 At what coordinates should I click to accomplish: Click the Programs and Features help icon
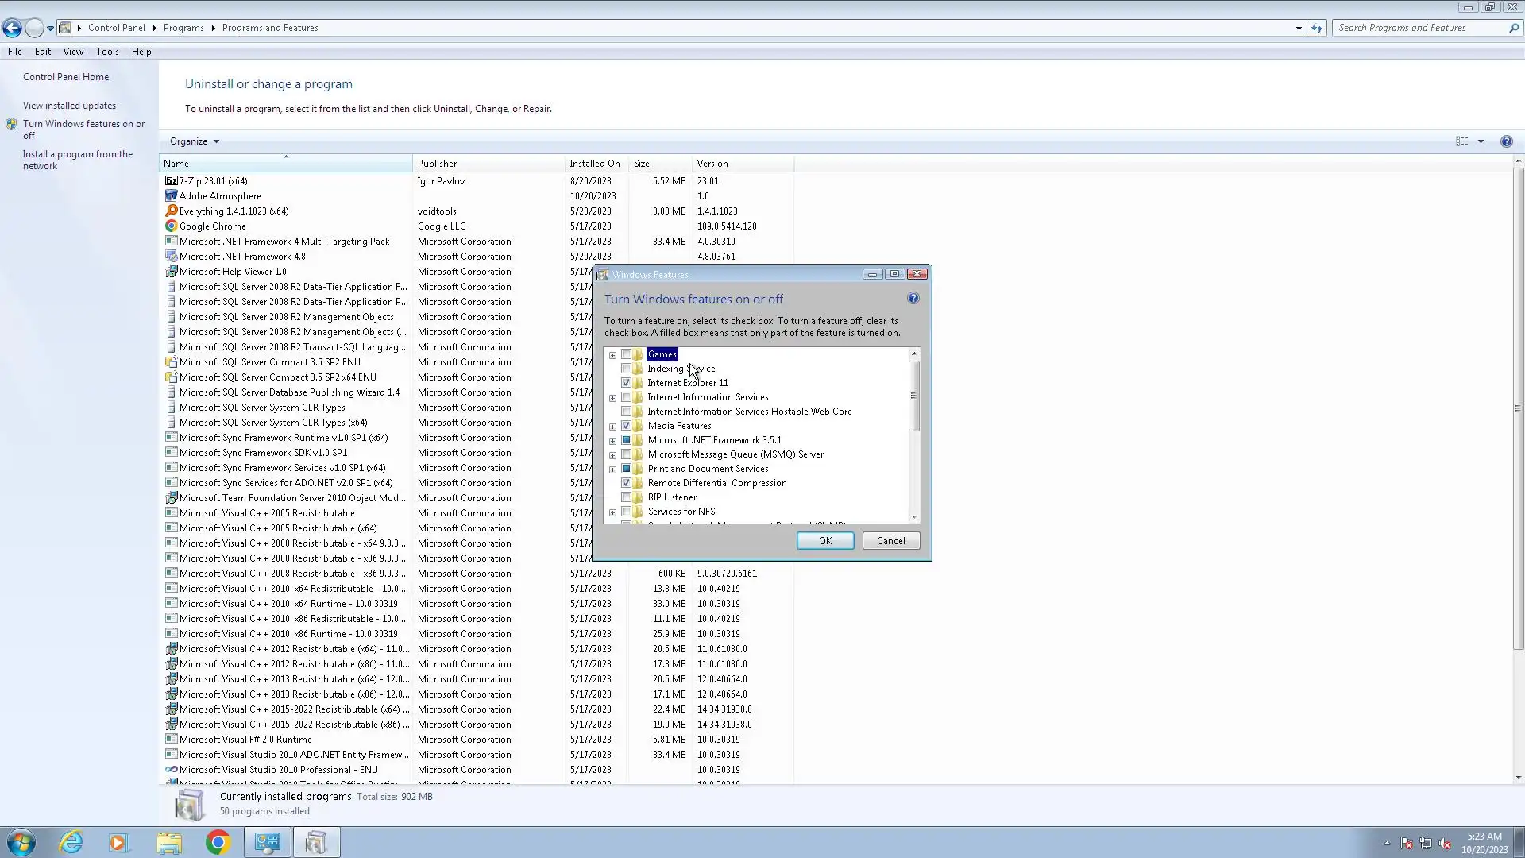[x=1506, y=141]
